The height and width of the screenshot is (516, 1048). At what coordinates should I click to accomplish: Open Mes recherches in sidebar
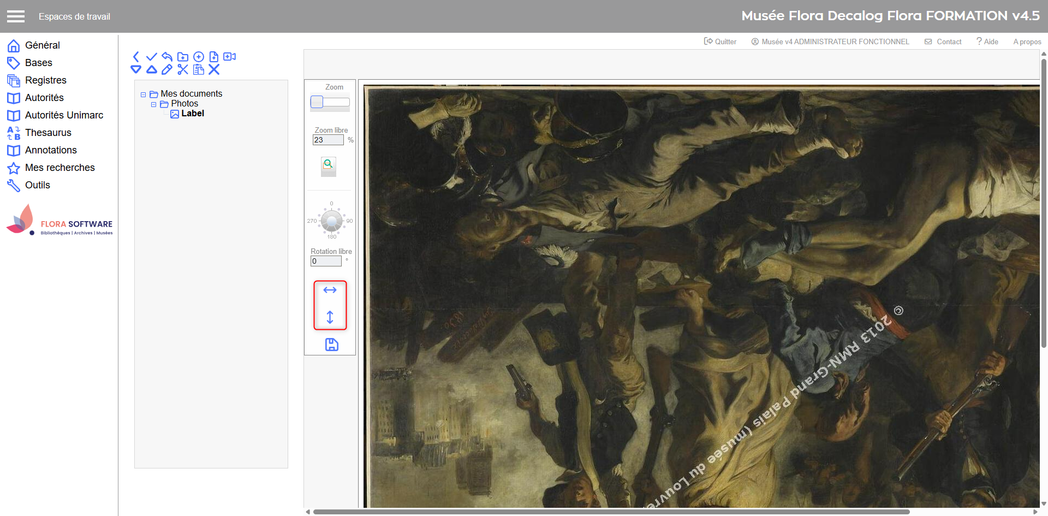(59, 168)
